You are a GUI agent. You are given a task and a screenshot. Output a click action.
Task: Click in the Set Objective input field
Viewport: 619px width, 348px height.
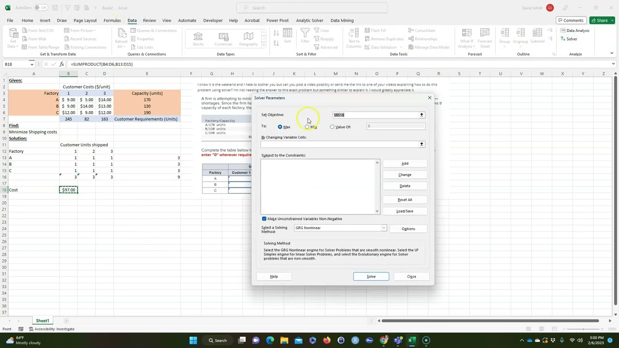(x=376, y=115)
